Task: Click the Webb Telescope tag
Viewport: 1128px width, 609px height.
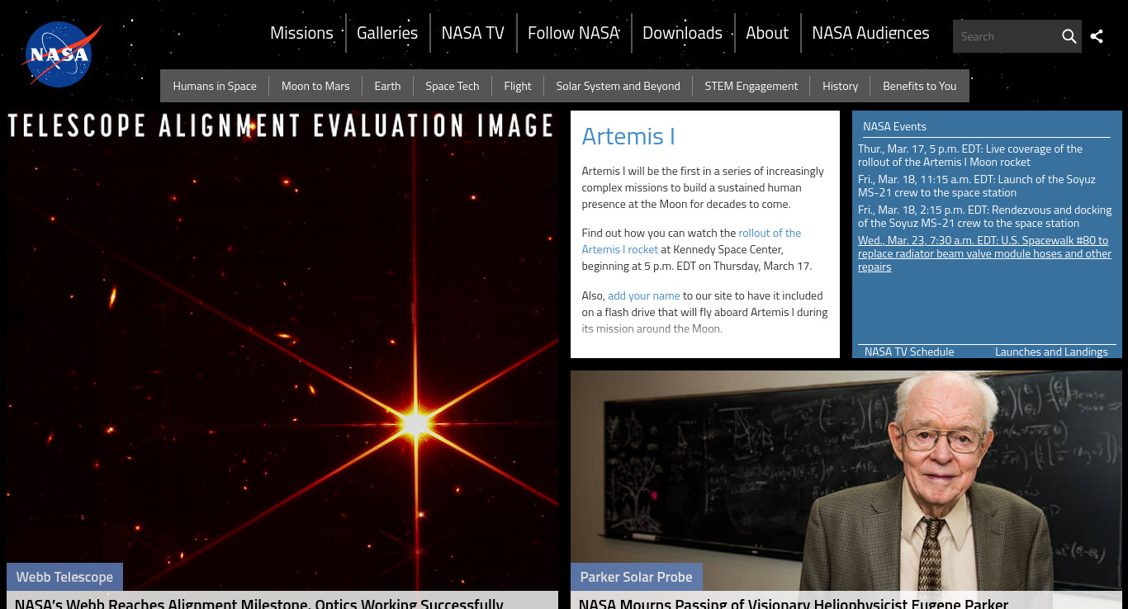Action: click(64, 577)
